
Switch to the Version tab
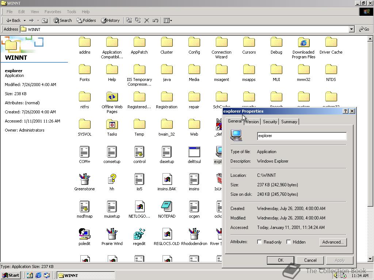click(252, 122)
